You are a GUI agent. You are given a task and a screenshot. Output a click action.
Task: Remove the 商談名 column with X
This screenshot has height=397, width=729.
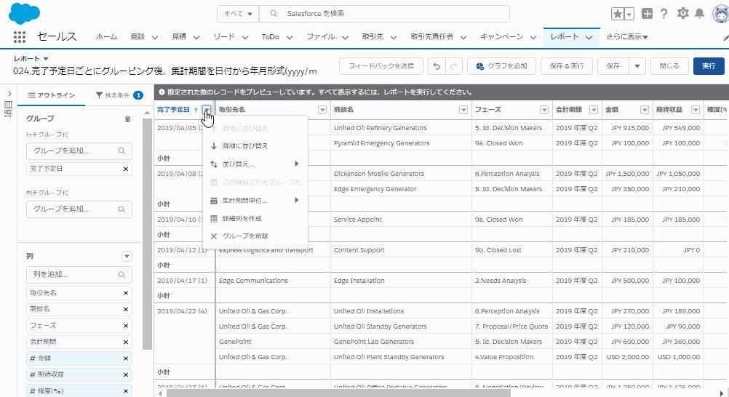pyautogui.click(x=126, y=310)
